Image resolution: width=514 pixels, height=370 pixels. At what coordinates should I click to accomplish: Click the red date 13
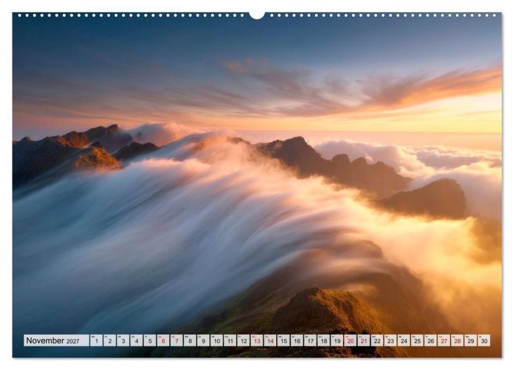coord(257,340)
